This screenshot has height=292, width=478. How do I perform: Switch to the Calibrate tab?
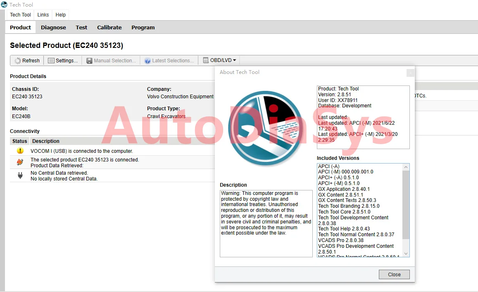109,27
